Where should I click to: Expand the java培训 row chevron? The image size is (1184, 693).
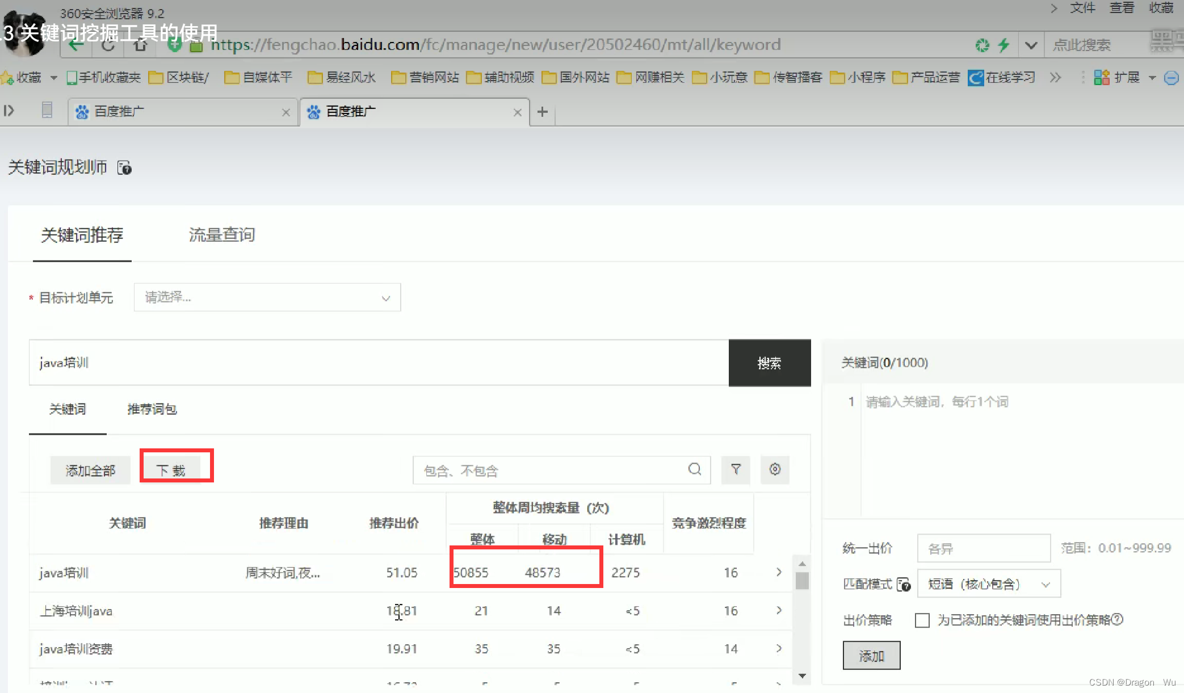point(779,572)
